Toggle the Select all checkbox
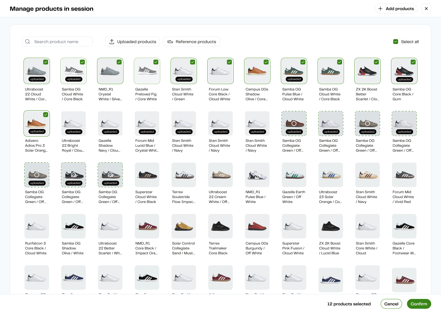441x313 pixels. coord(396,42)
